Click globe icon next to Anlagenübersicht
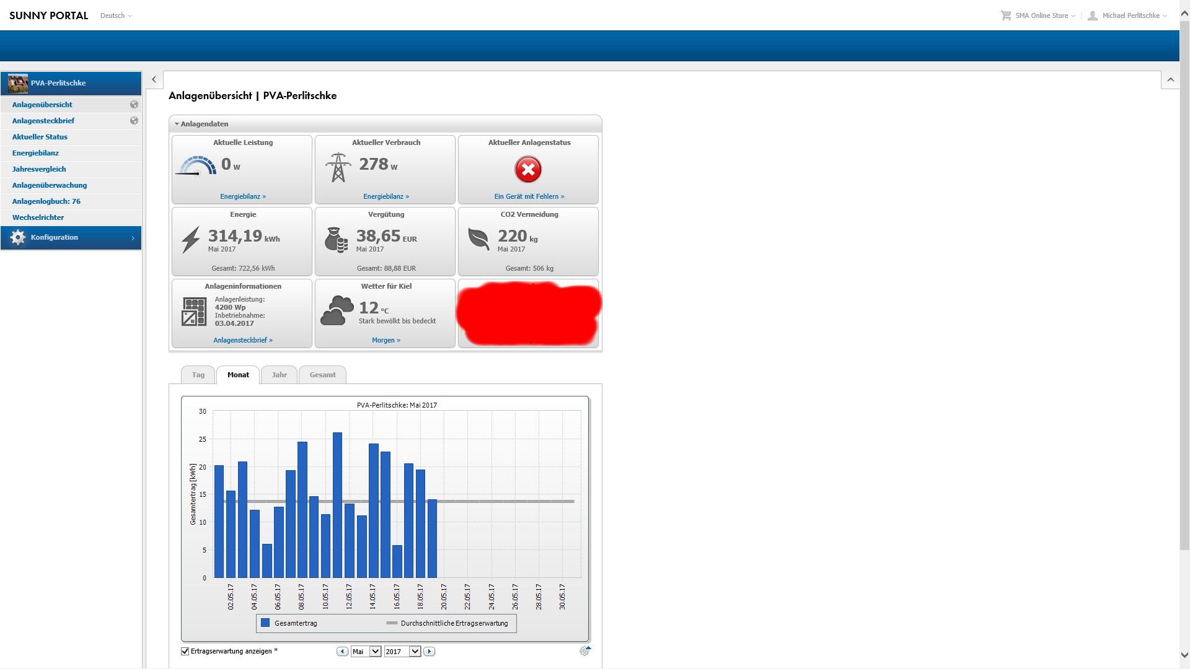Viewport: 1190px width, 669px height. coord(134,105)
